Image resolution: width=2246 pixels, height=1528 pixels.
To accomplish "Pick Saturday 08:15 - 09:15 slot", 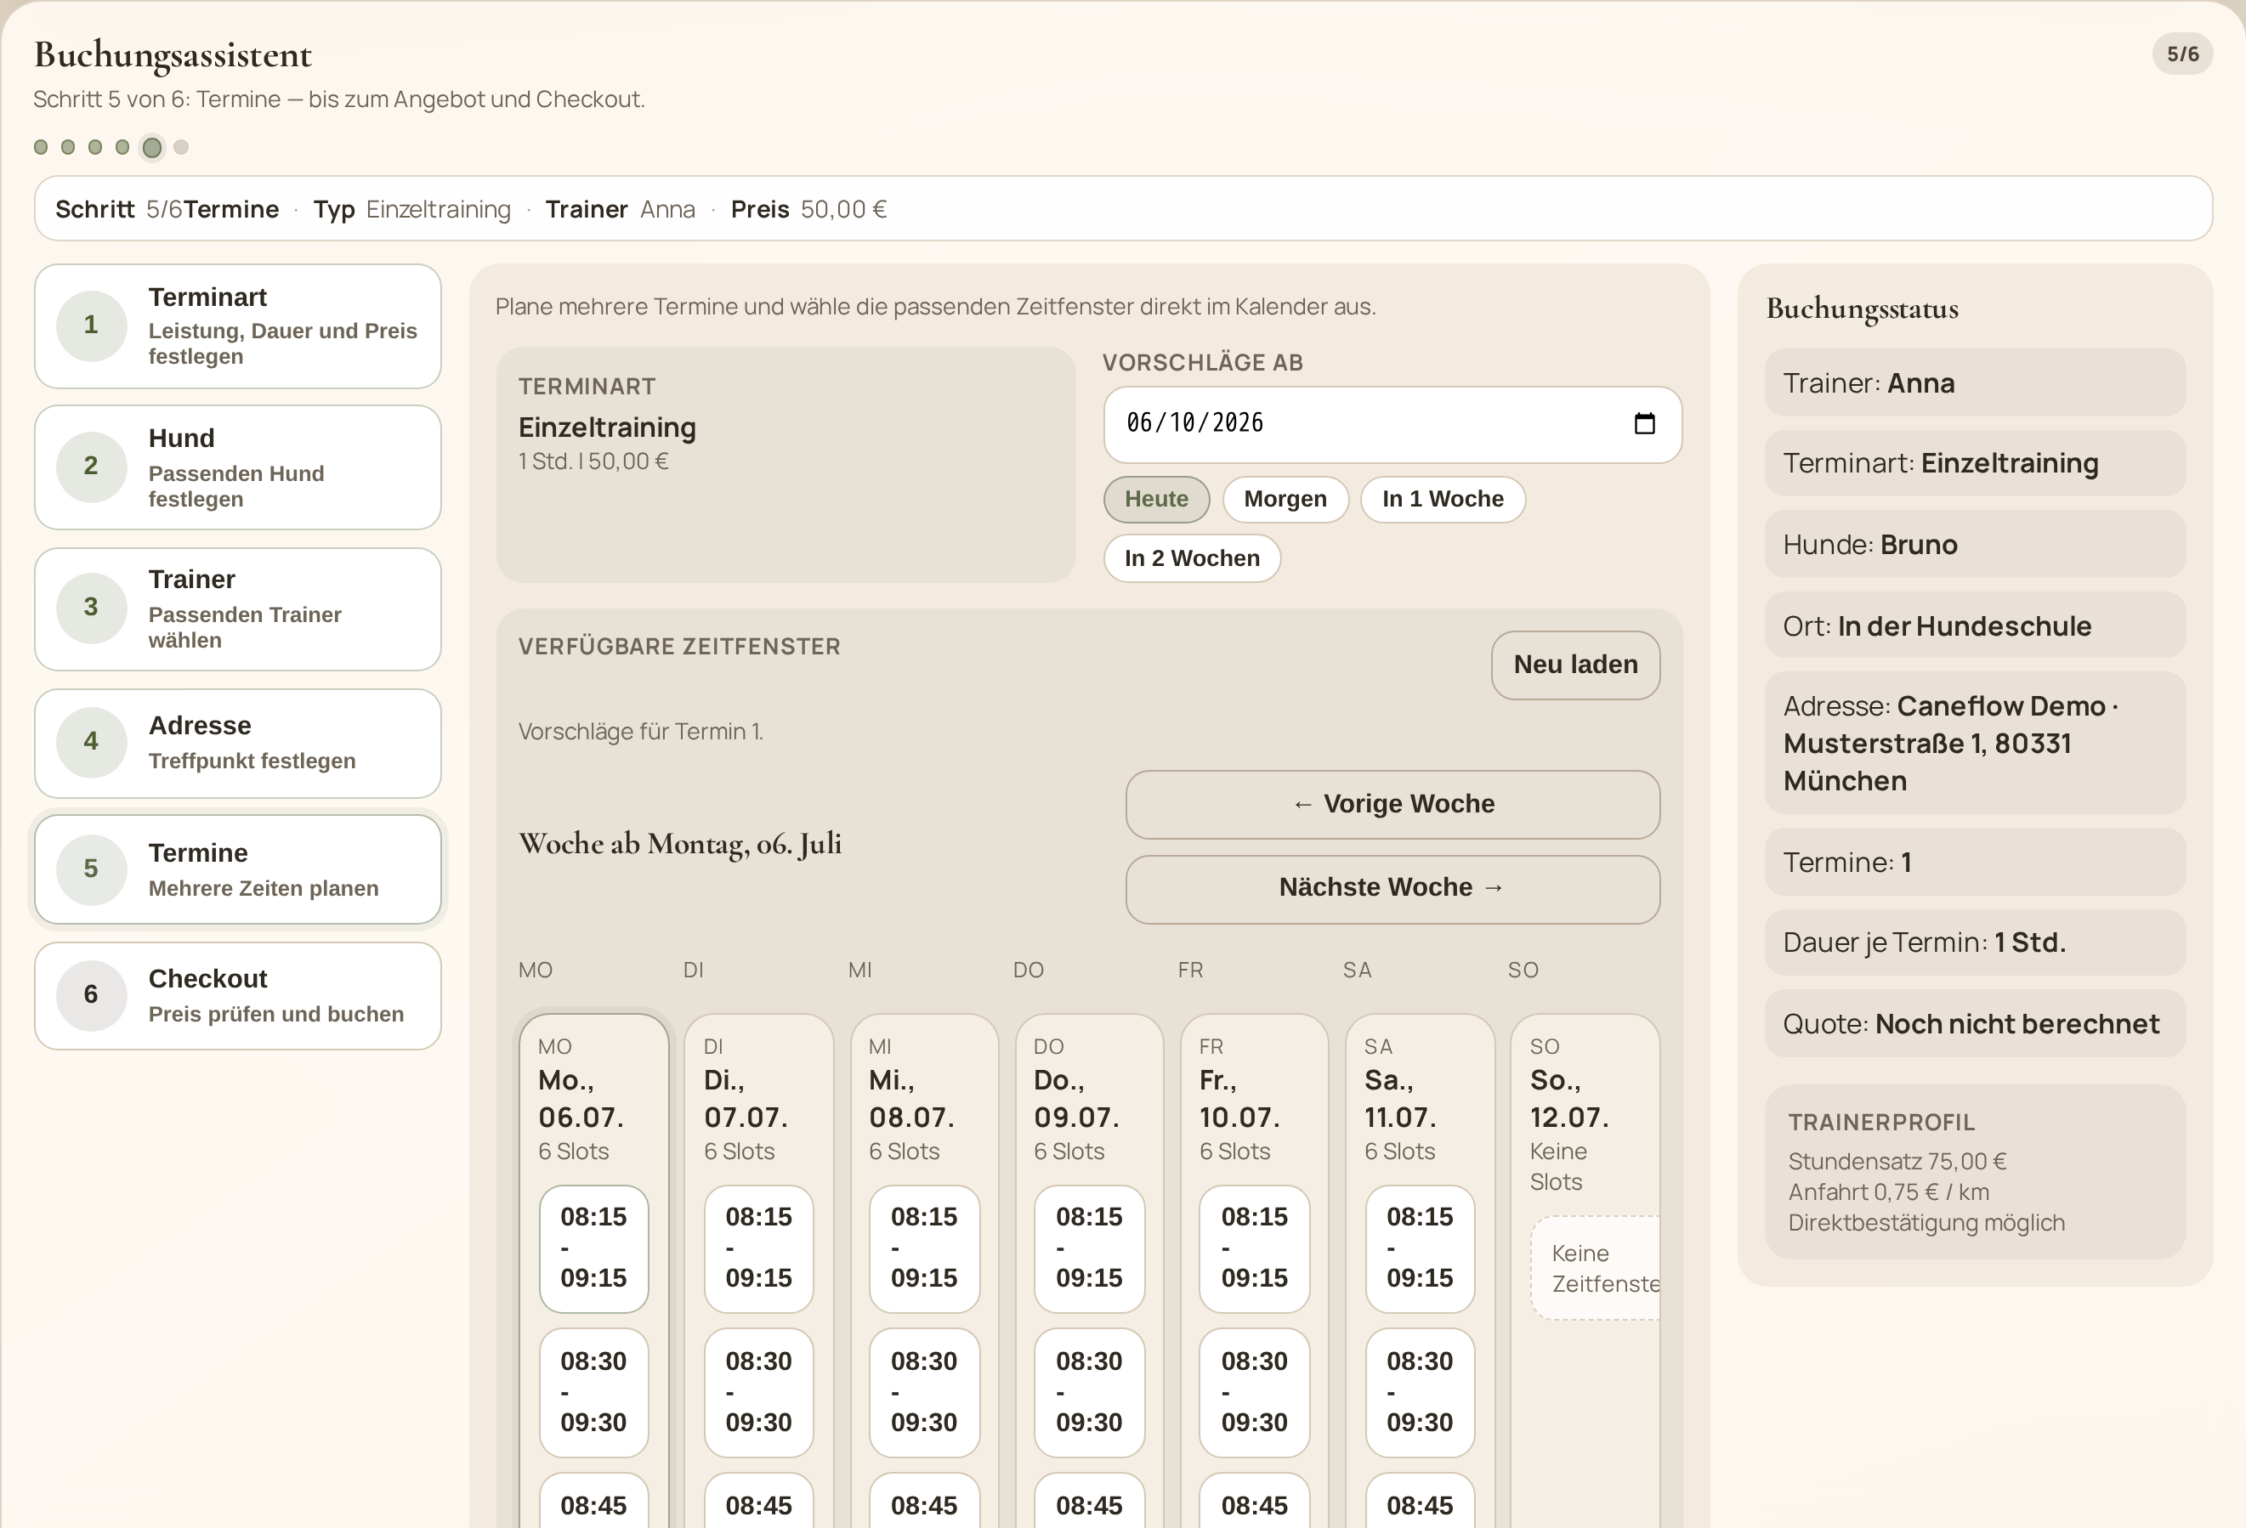I will pyautogui.click(x=1420, y=1248).
